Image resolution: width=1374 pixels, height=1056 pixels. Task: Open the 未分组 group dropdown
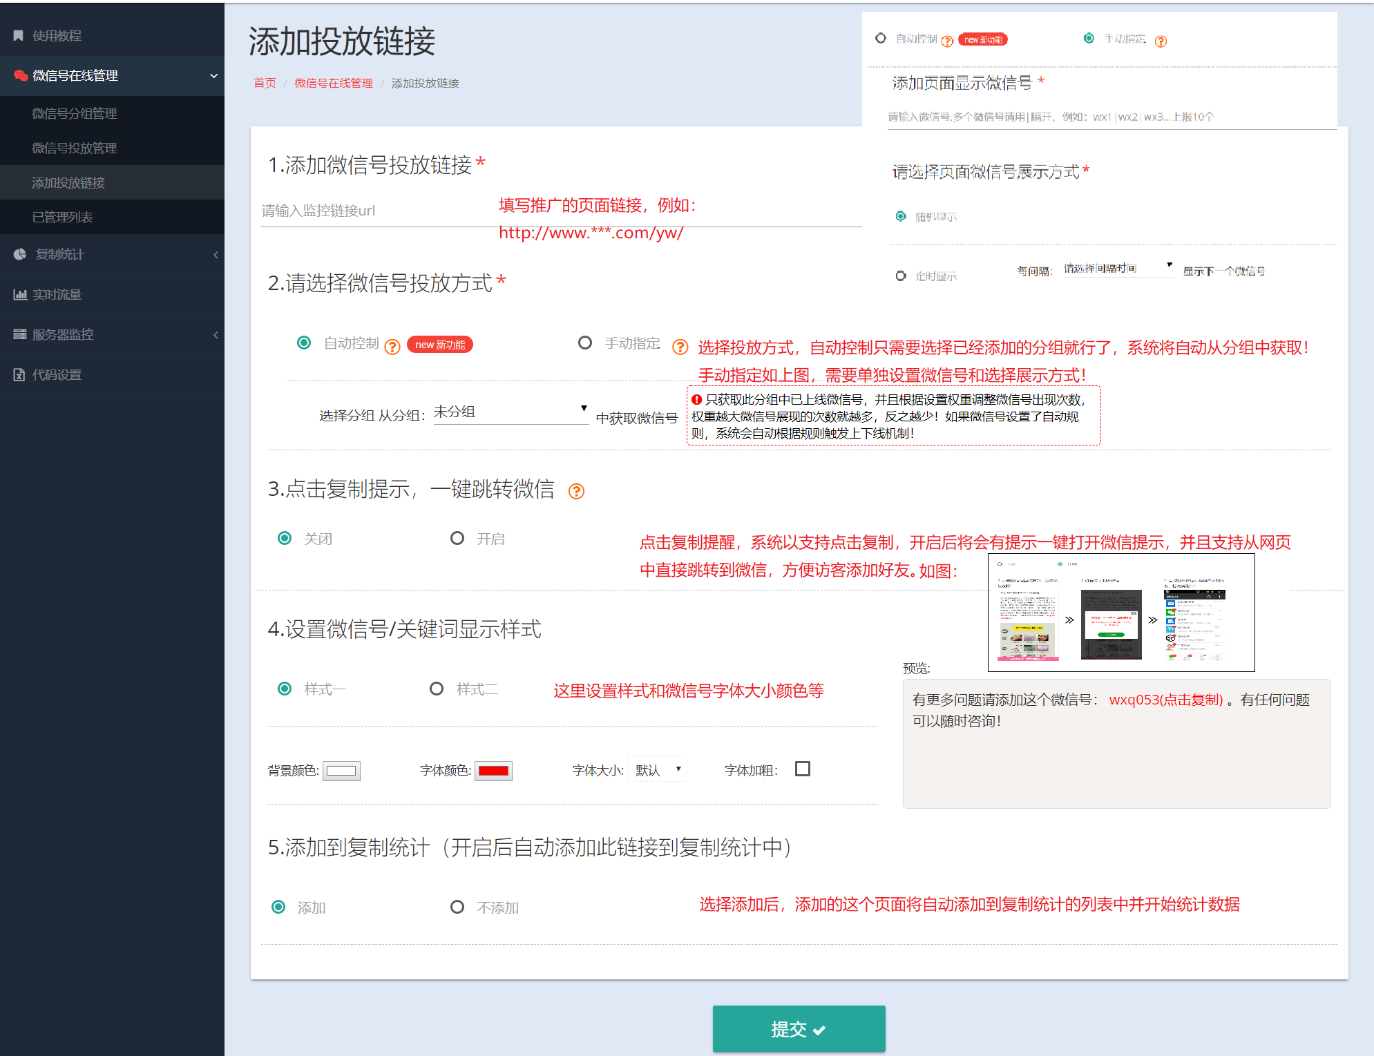click(510, 412)
